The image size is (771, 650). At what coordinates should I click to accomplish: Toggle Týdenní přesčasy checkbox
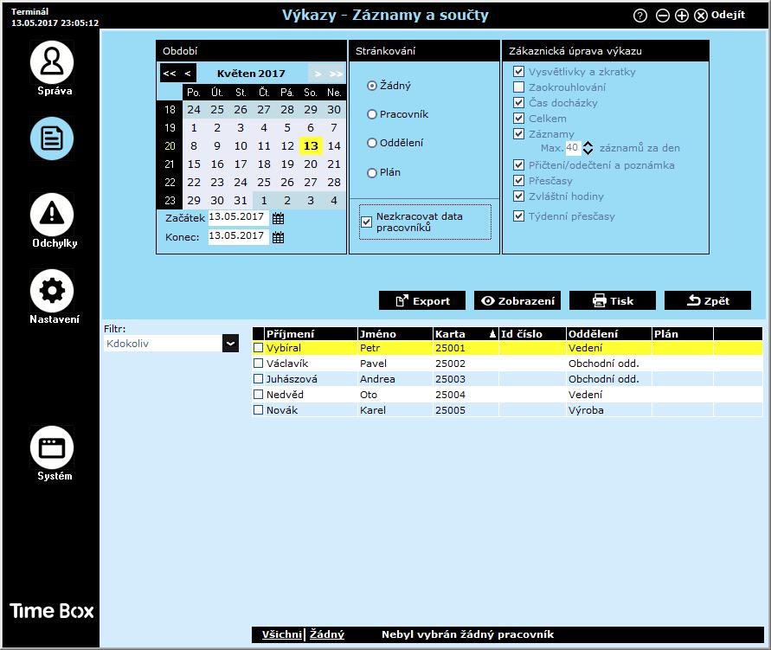(x=518, y=216)
